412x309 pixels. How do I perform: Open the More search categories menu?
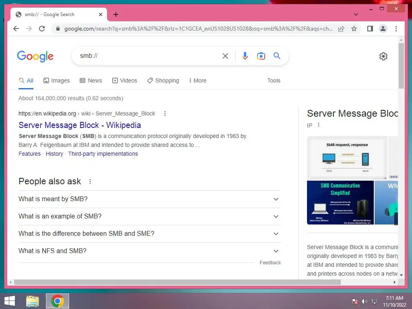tap(198, 80)
